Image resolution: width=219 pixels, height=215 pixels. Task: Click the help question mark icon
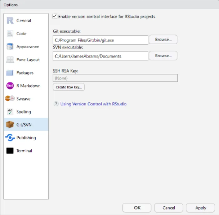[x=56, y=104]
